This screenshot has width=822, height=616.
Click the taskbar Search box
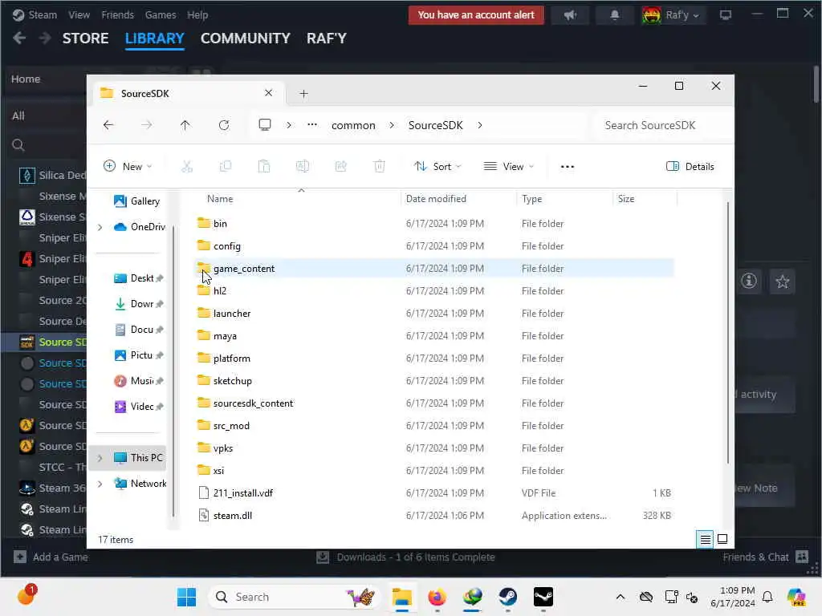click(x=294, y=597)
